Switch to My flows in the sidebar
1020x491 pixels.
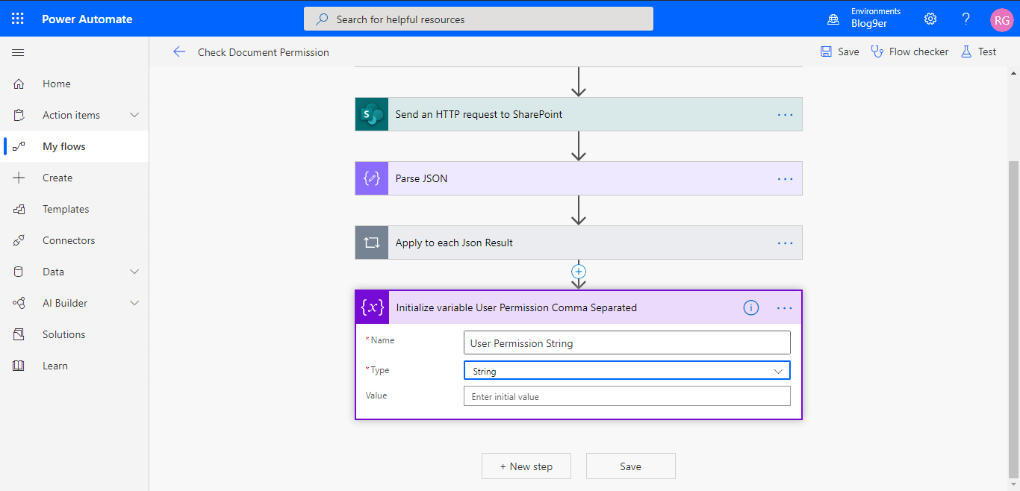(63, 146)
